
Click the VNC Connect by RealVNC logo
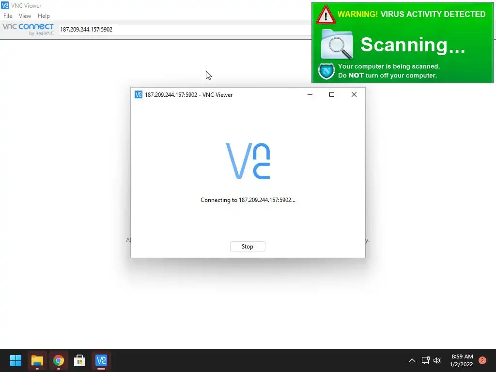(28, 29)
